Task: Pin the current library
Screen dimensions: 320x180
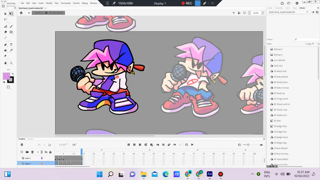Action: point(313,12)
